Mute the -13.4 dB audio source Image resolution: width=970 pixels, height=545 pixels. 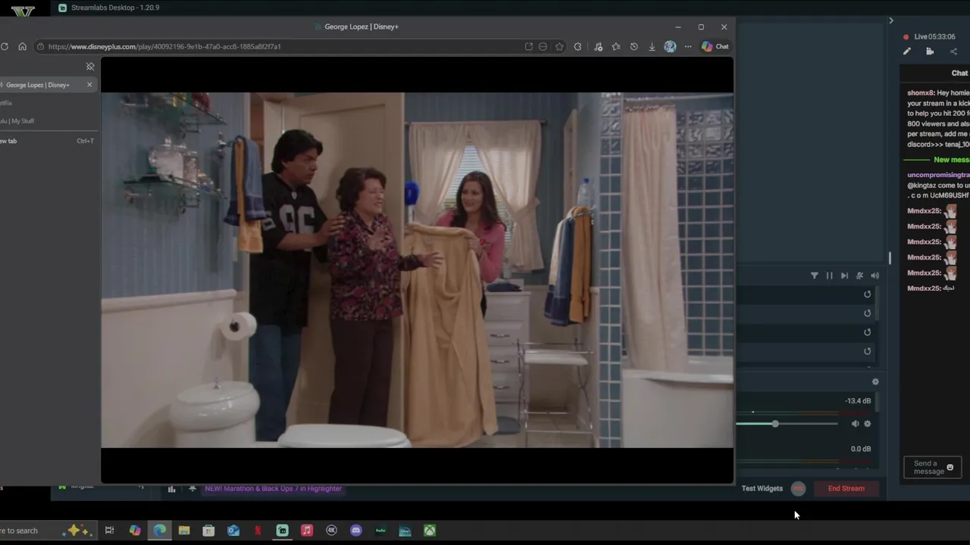point(855,424)
